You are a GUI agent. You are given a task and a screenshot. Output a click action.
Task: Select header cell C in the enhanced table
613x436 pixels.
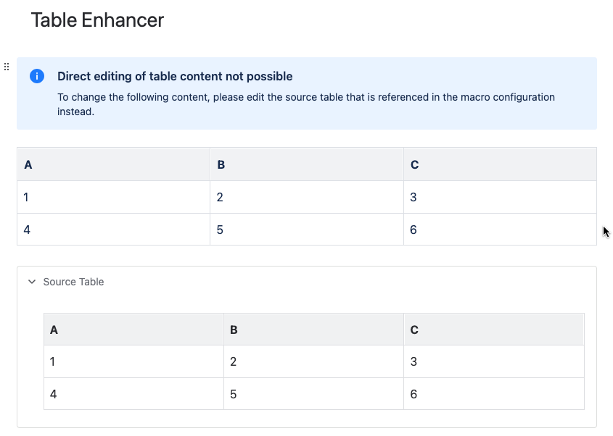500,164
